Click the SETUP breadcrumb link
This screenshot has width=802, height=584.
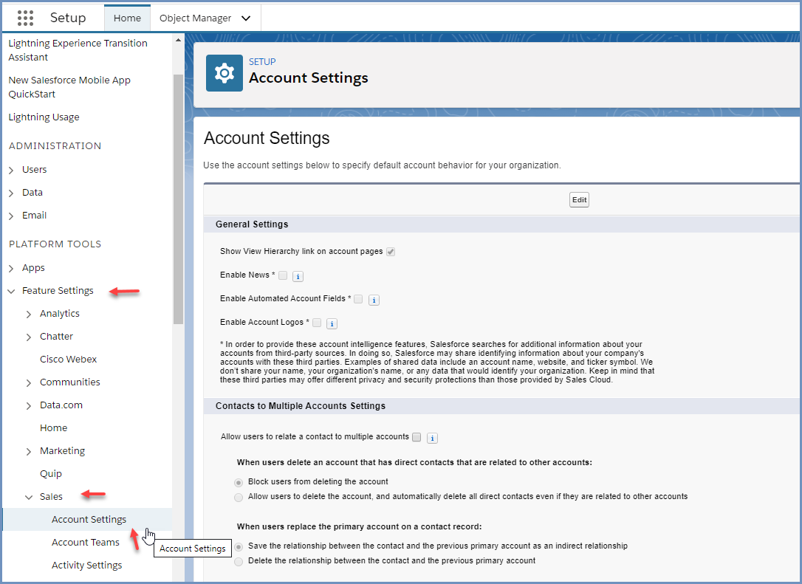pyautogui.click(x=262, y=61)
